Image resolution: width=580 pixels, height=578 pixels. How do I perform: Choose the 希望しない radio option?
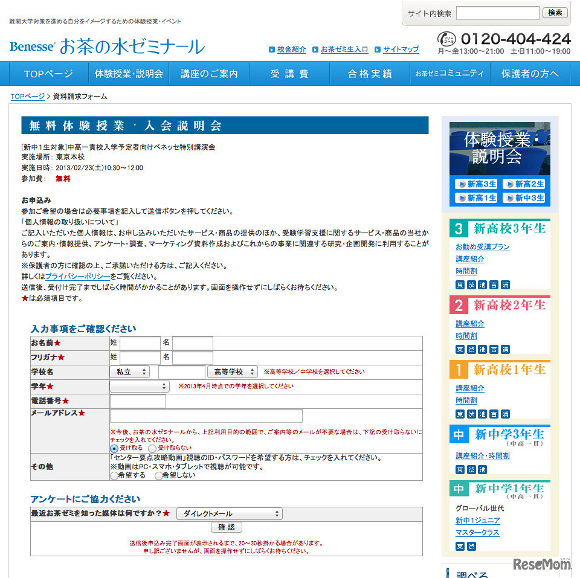coord(158,476)
